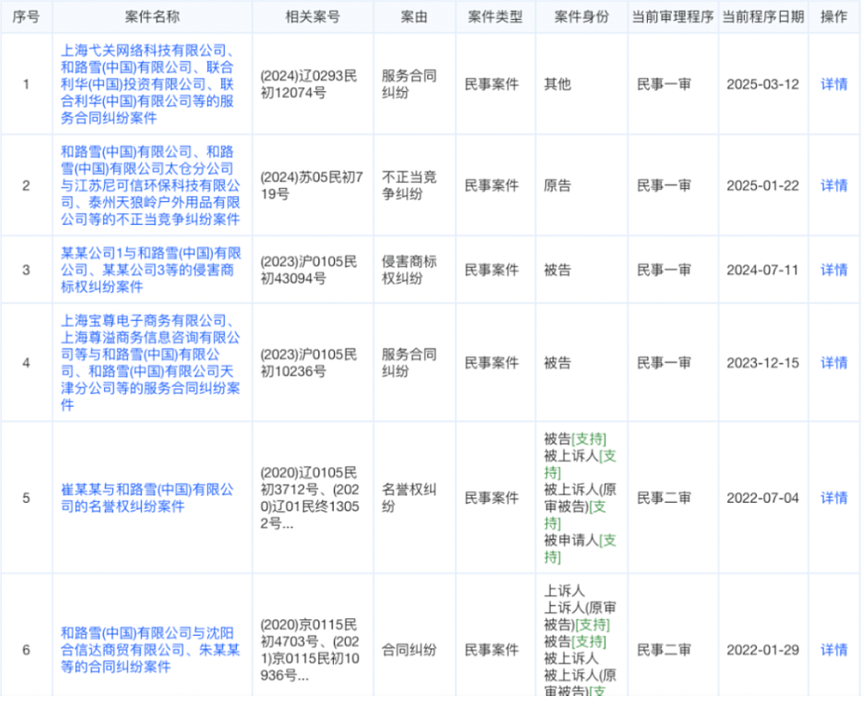
Task: Click date 2022-07-04
Action: tap(763, 498)
